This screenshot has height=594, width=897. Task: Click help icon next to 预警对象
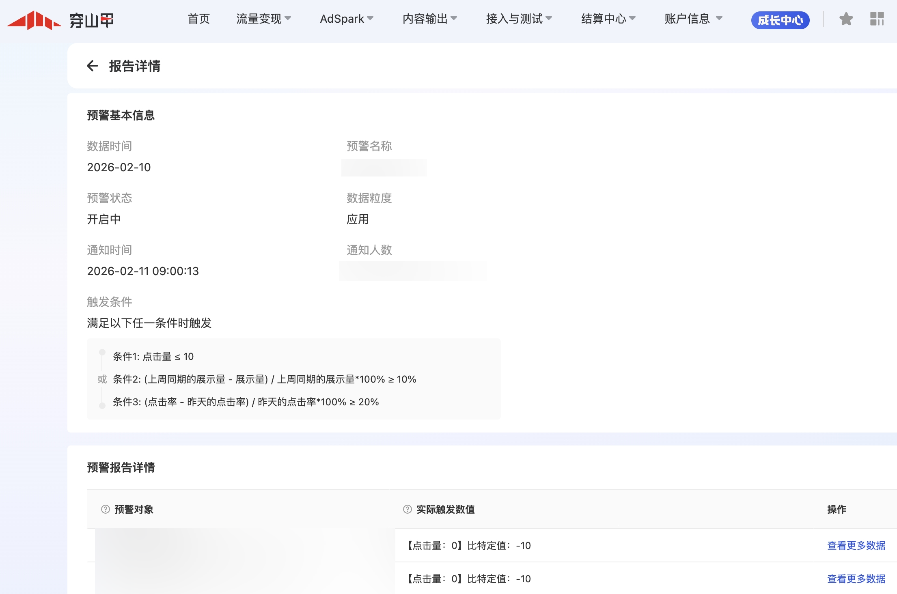pyautogui.click(x=106, y=509)
